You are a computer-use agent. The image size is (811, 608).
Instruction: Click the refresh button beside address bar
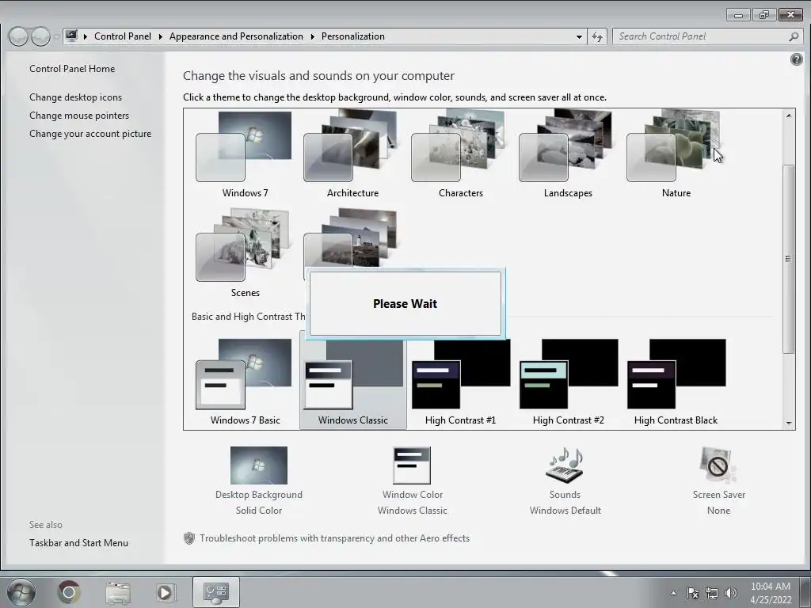[x=597, y=36]
